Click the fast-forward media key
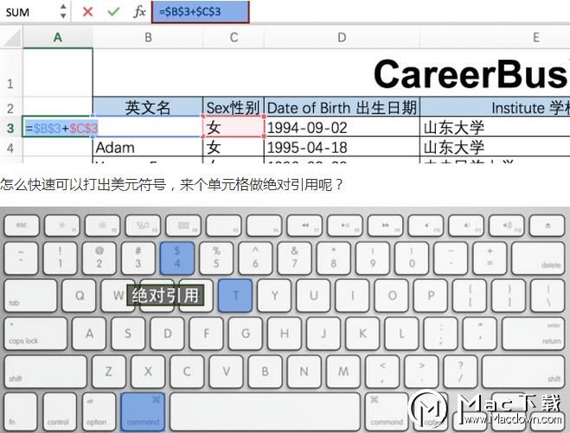Image resolution: width=570 pixels, height=433 pixels. pyautogui.click(x=385, y=226)
